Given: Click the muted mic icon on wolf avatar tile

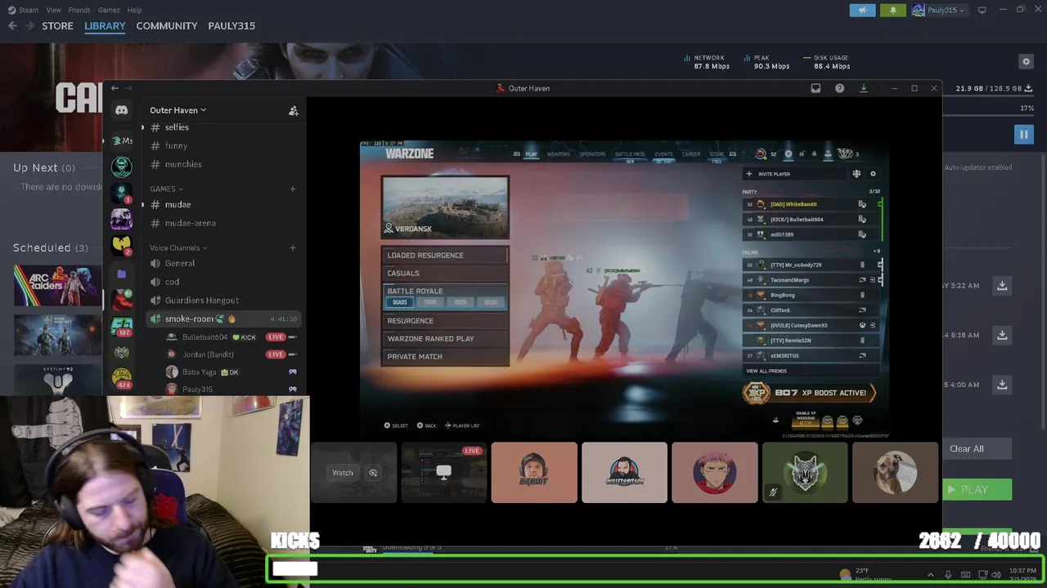Looking at the screenshot, I should coord(773,492).
